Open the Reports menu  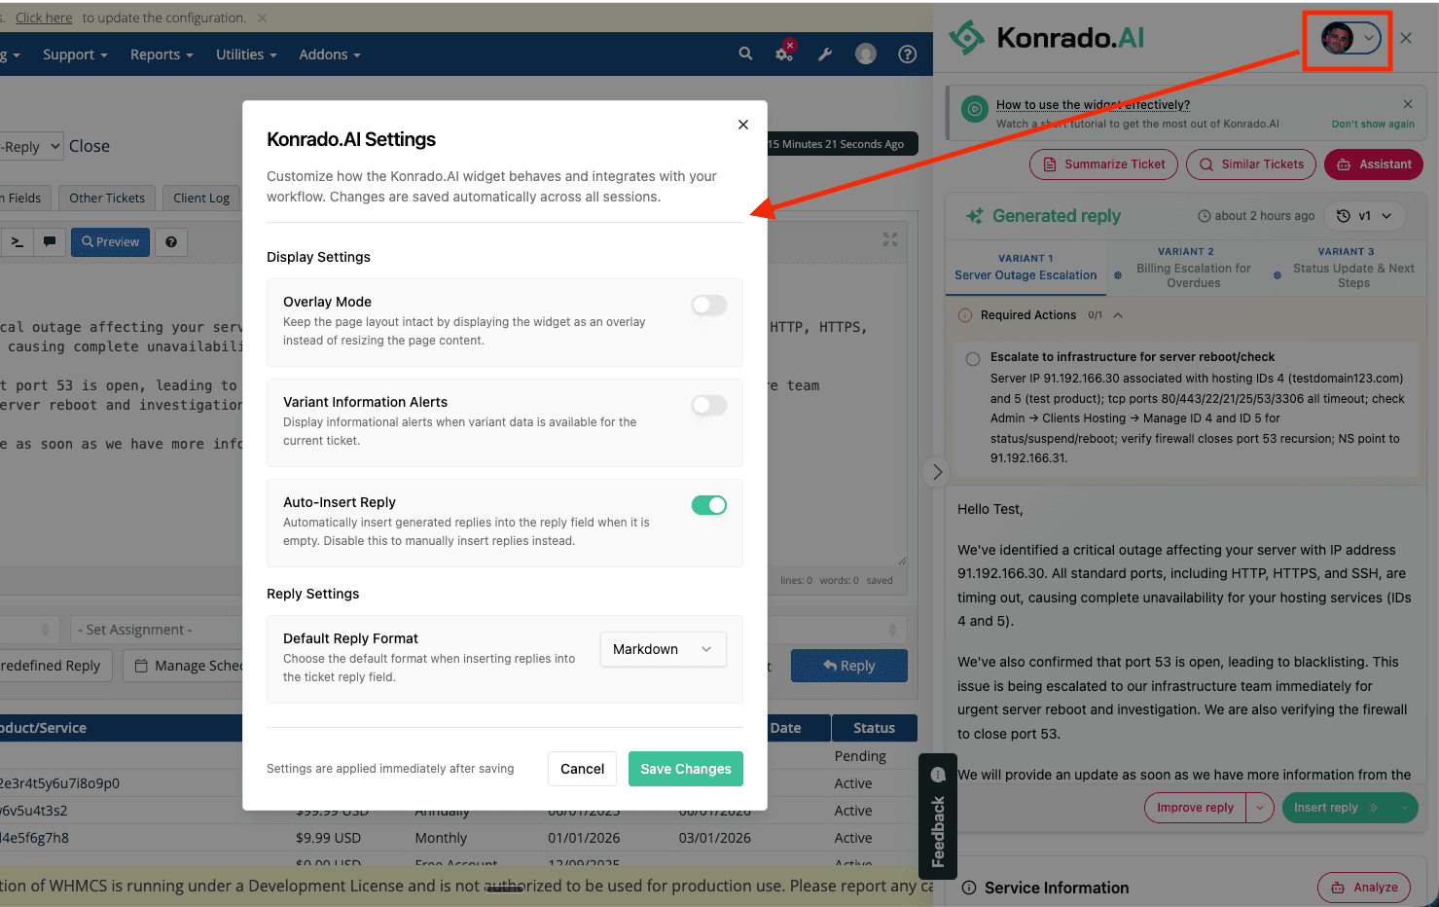[162, 54]
